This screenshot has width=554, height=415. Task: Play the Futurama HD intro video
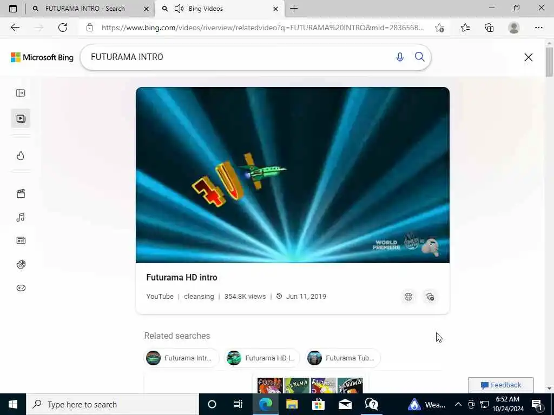293,175
